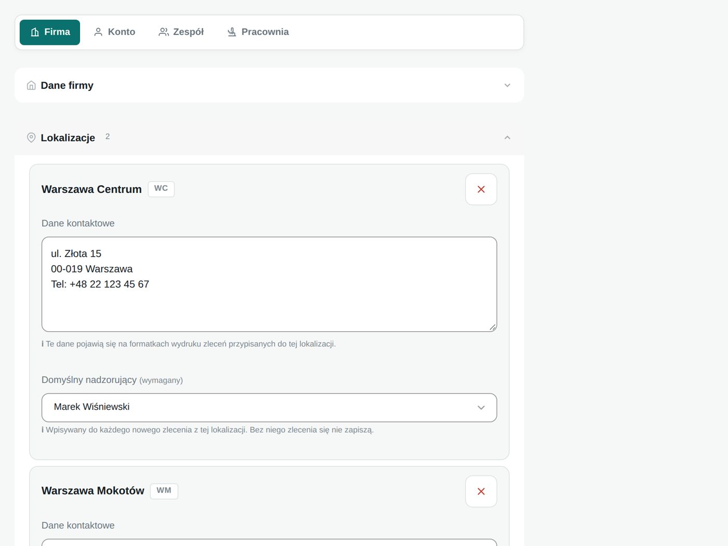Edit Warszawa Centrum contact details textarea
This screenshot has height=546, width=728.
(x=269, y=284)
